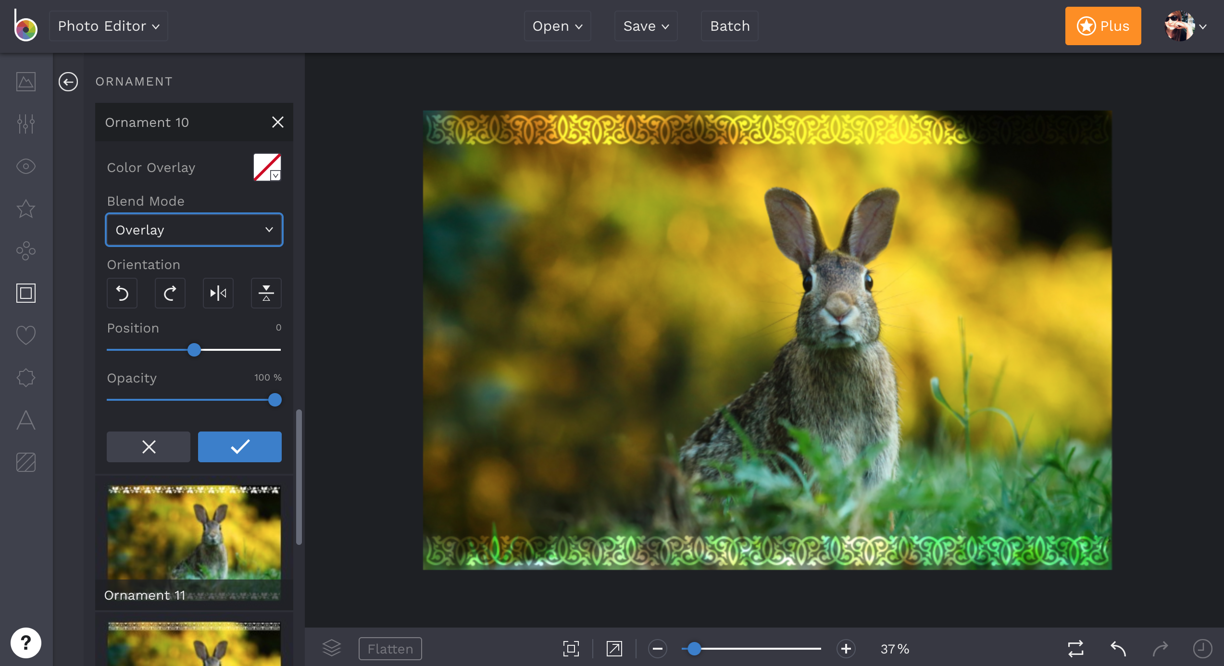Go back from the Ornament panel
This screenshot has width=1224, height=666.
click(x=68, y=82)
